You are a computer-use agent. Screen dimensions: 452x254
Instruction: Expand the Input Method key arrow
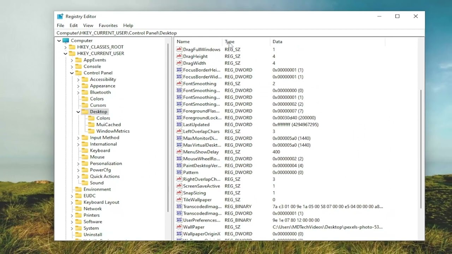(x=78, y=138)
